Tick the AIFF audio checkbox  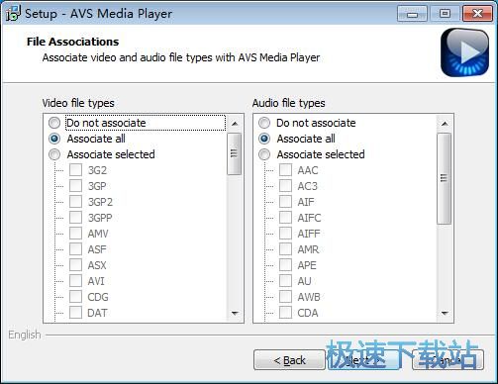pos(285,234)
